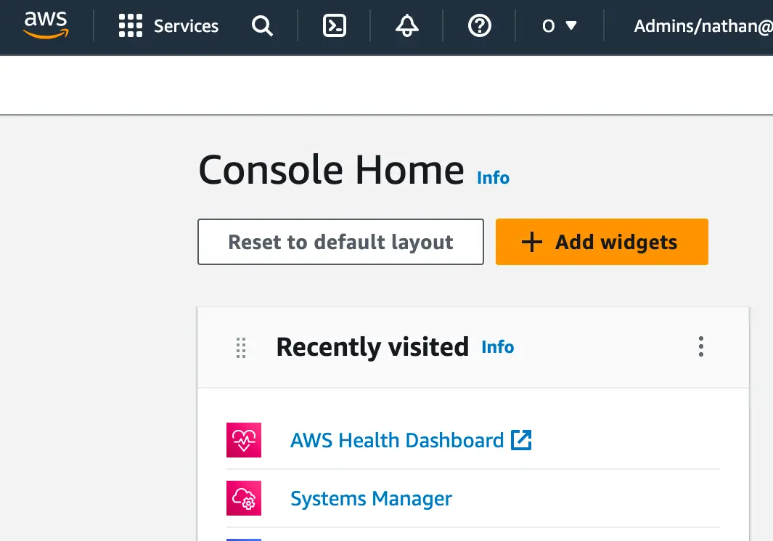The width and height of the screenshot is (773, 541).
Task: Go to Systems Manager from recent list
Action: (371, 499)
